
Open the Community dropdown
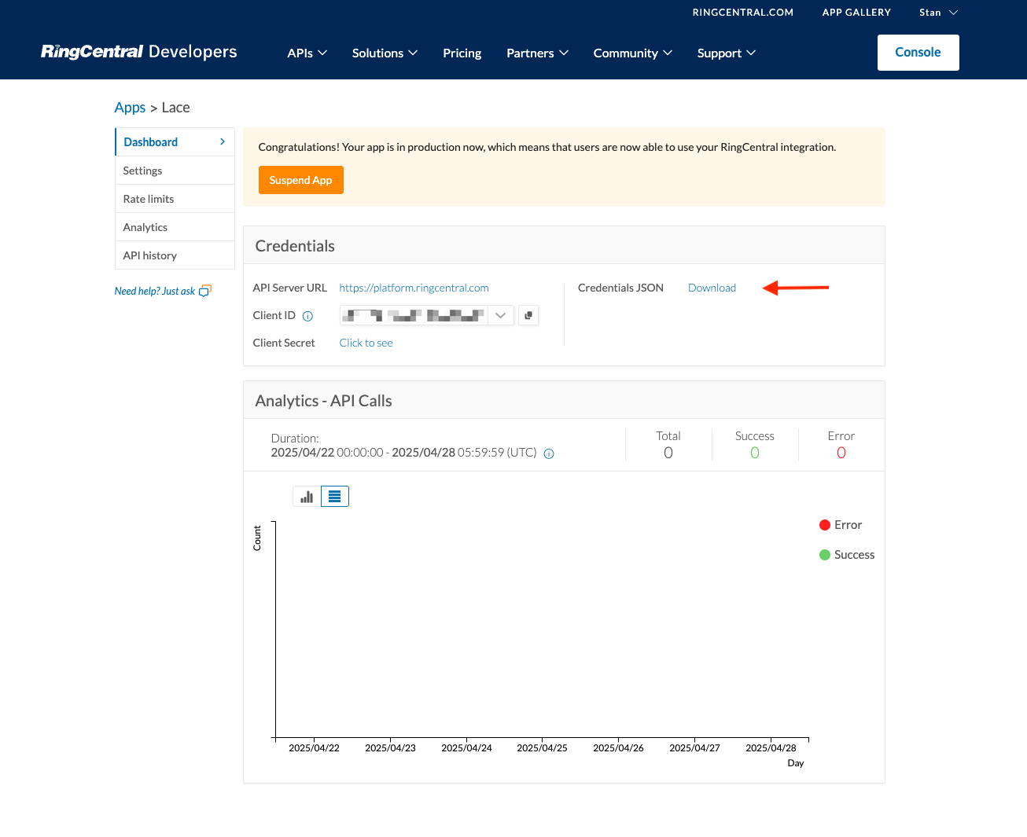click(x=633, y=53)
